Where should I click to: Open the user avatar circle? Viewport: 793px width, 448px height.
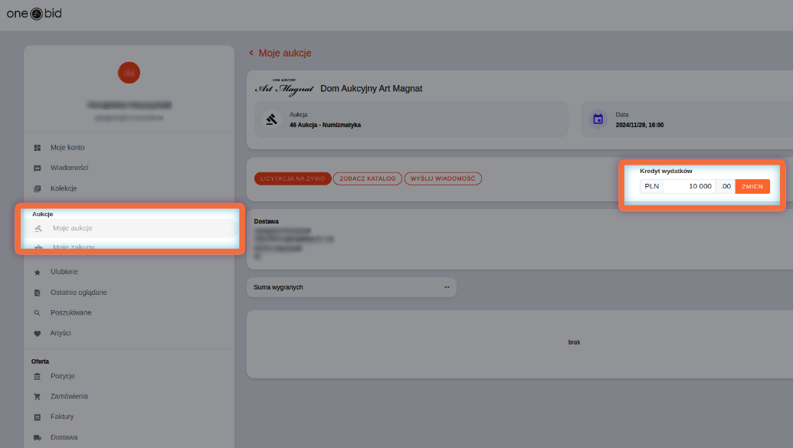point(129,73)
